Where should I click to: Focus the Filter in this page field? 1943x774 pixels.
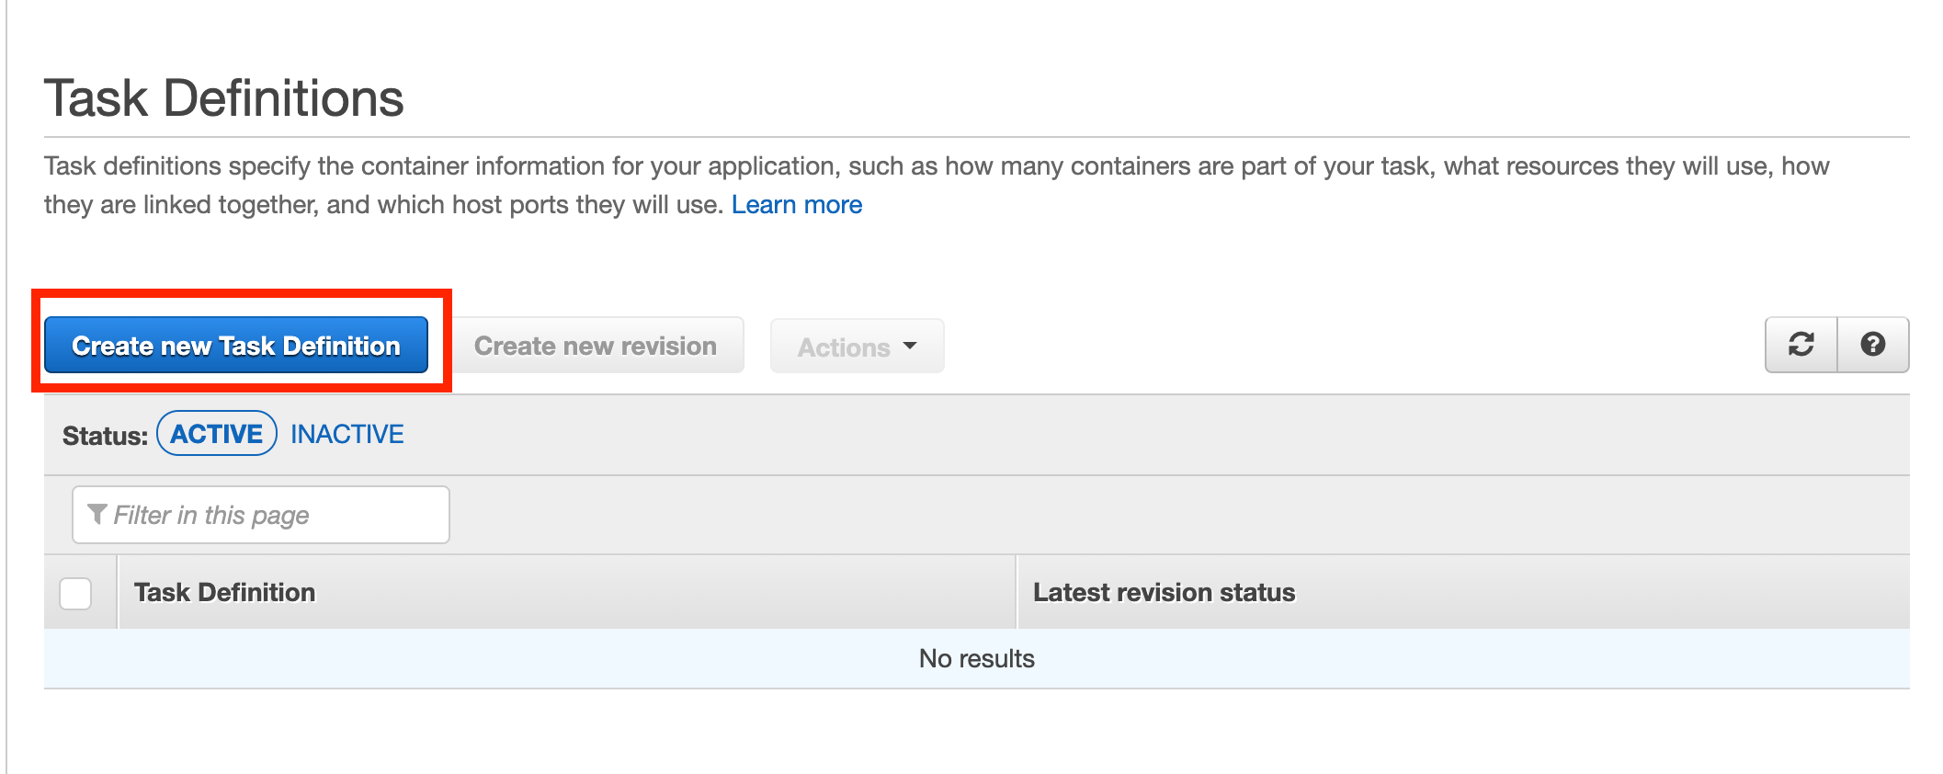(276, 515)
